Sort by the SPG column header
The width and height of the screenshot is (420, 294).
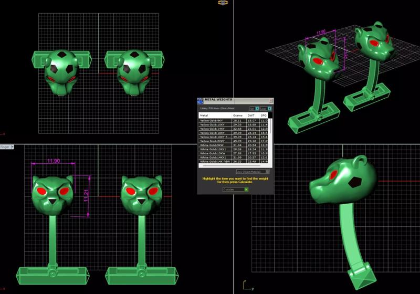click(x=264, y=115)
